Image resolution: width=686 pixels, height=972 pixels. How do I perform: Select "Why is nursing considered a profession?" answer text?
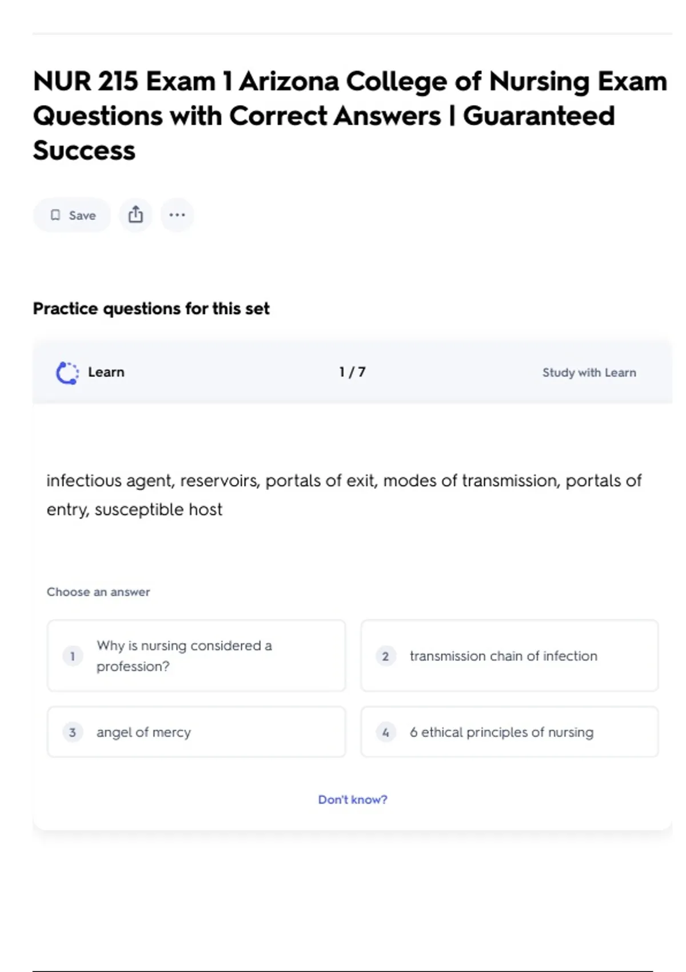[x=184, y=656]
